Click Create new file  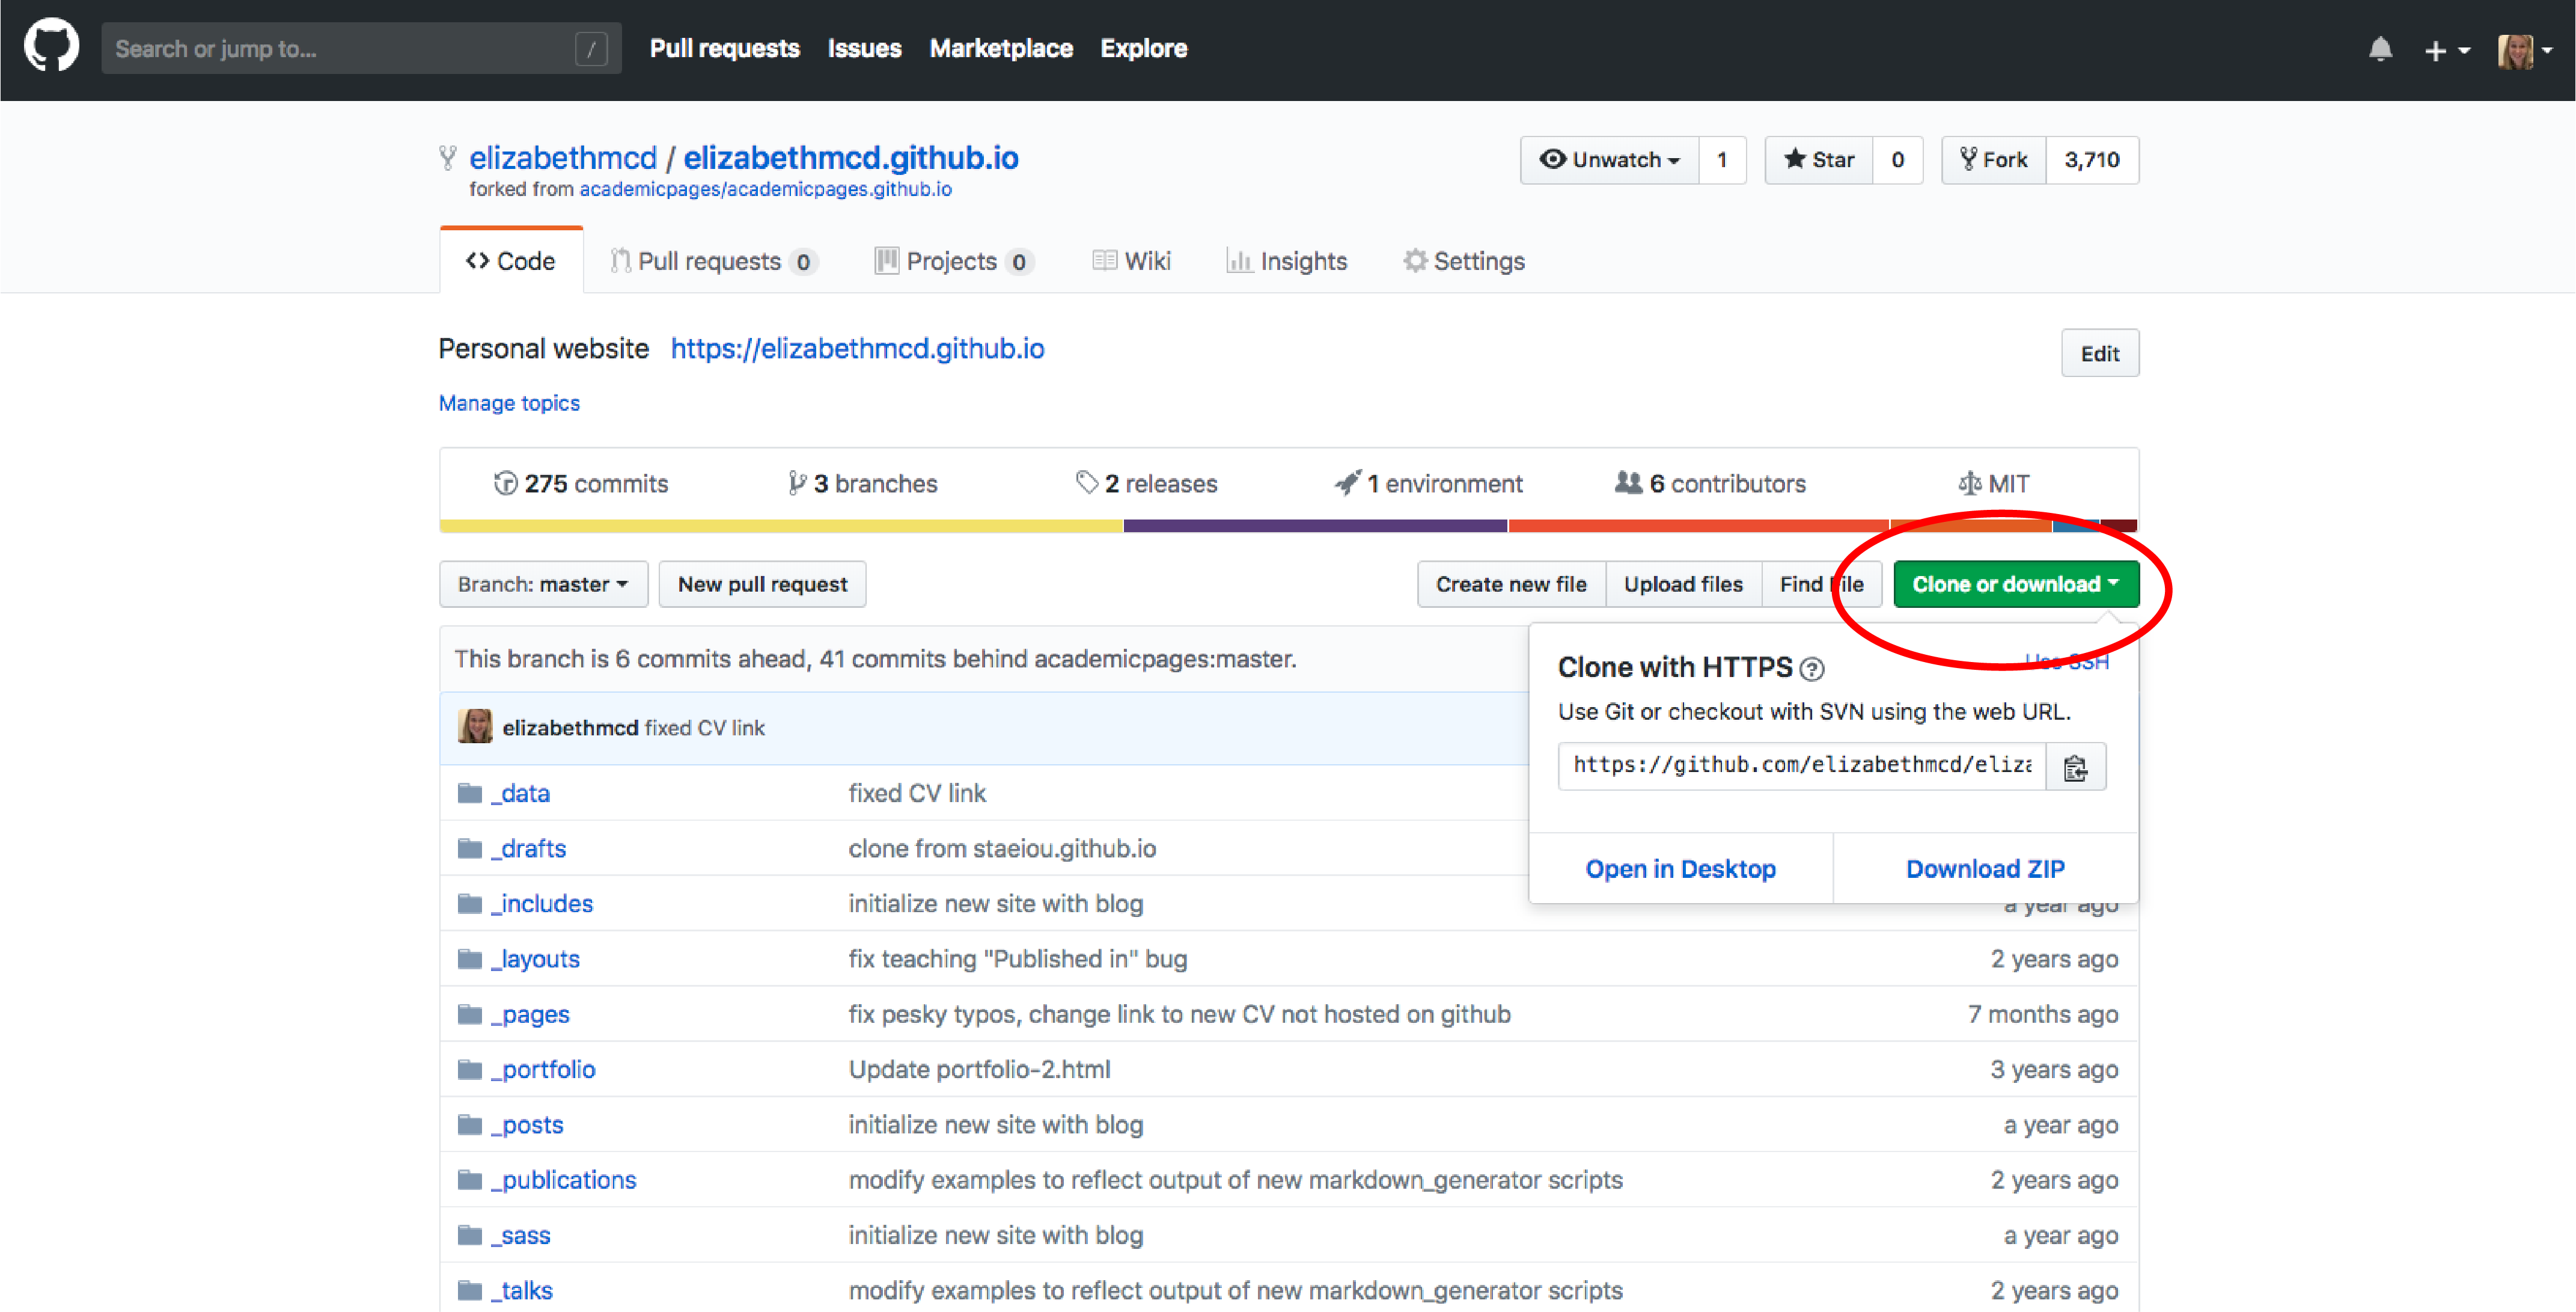point(1511,584)
